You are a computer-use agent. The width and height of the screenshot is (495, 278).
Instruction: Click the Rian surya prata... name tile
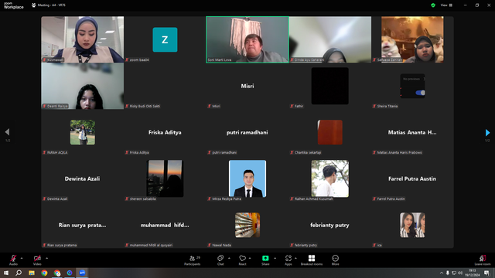[x=83, y=225]
